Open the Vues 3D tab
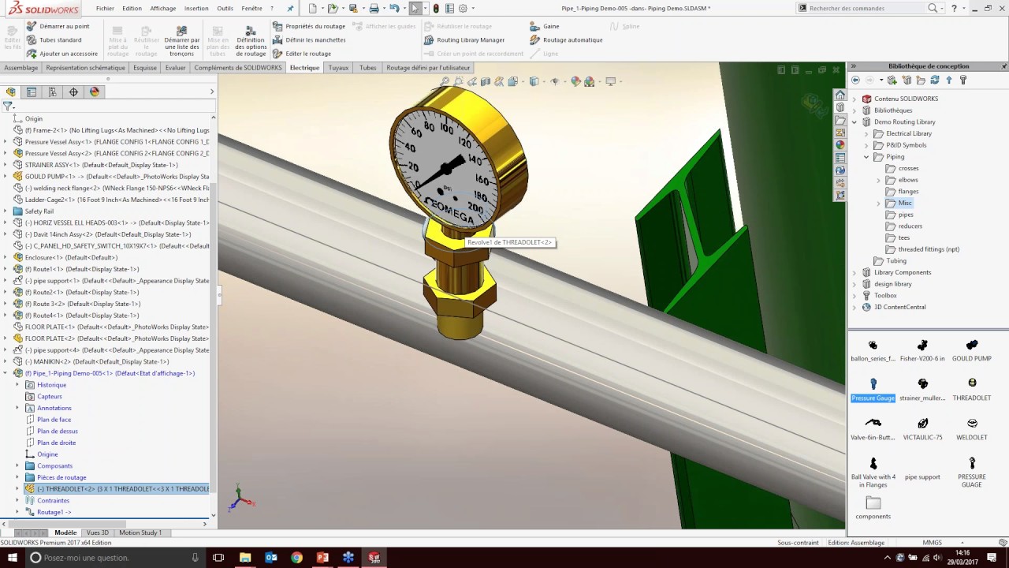1009x568 pixels. 98,532
